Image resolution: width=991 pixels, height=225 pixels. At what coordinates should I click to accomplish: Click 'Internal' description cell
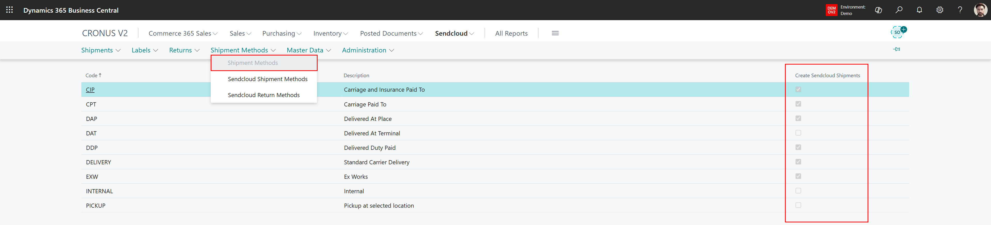(354, 191)
